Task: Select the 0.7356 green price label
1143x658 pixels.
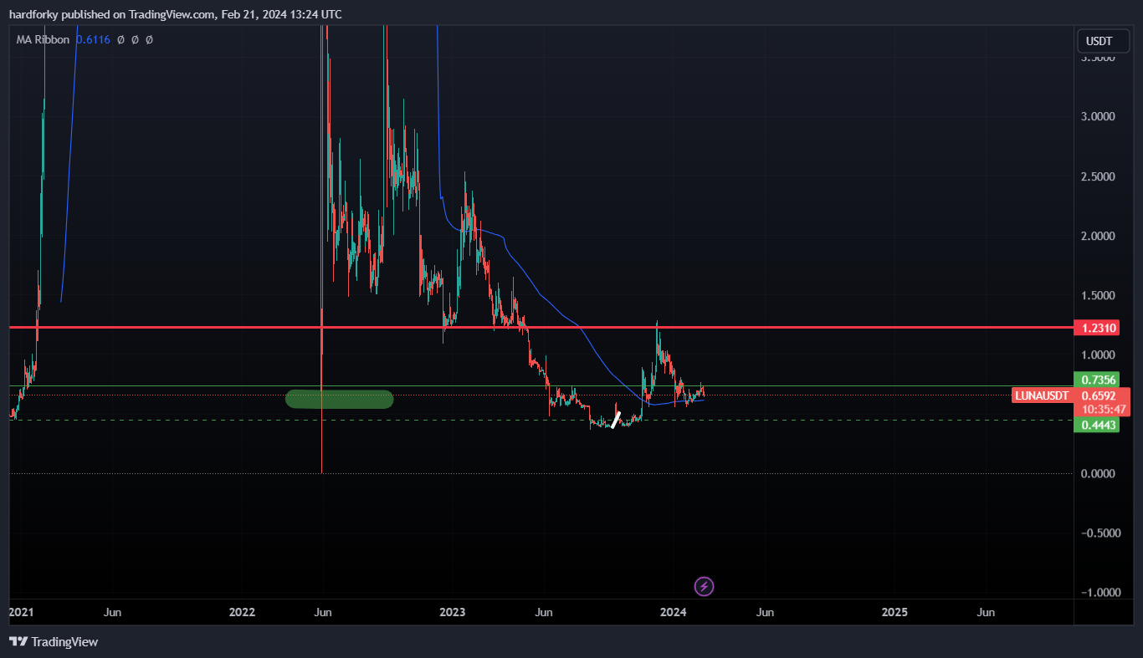Action: (1098, 380)
